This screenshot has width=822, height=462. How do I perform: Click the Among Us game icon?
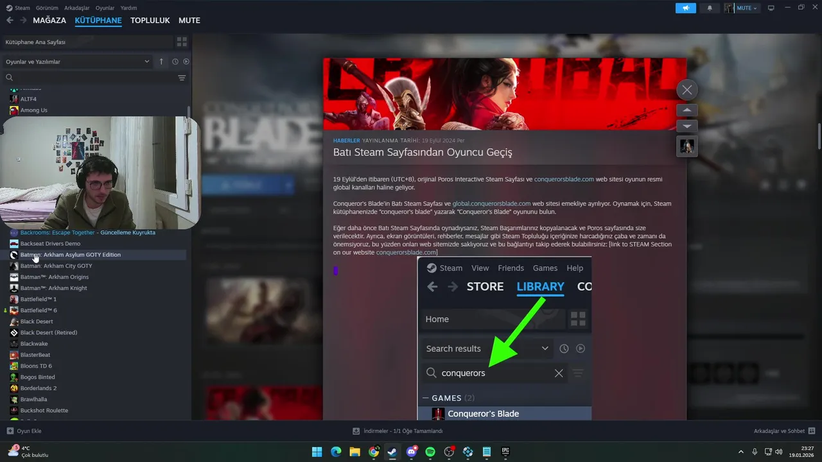point(14,110)
